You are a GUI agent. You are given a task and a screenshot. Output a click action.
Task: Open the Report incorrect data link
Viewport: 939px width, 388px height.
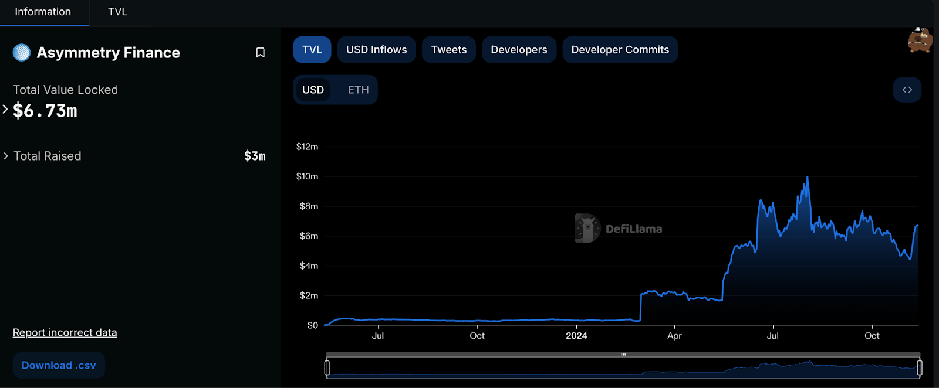click(x=65, y=332)
